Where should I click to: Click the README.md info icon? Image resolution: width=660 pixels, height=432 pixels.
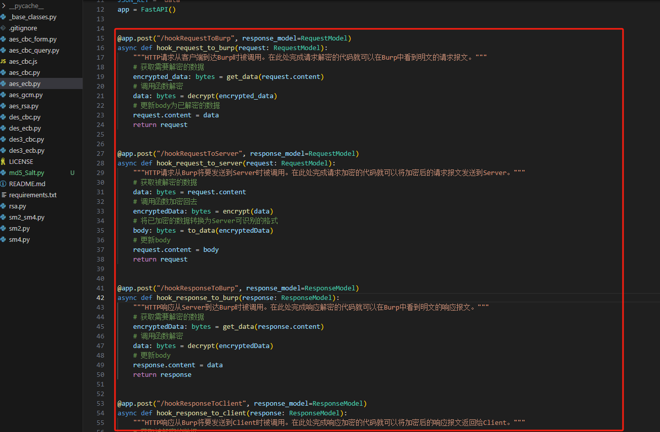(x=4, y=184)
